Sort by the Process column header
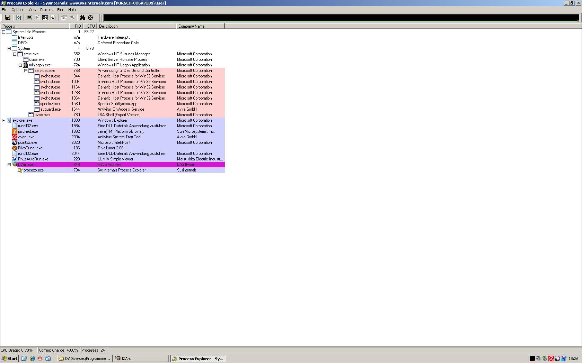582x363 pixels. 35,26
